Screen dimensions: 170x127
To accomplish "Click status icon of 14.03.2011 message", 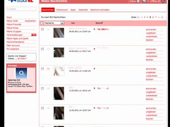I will [48, 69].
